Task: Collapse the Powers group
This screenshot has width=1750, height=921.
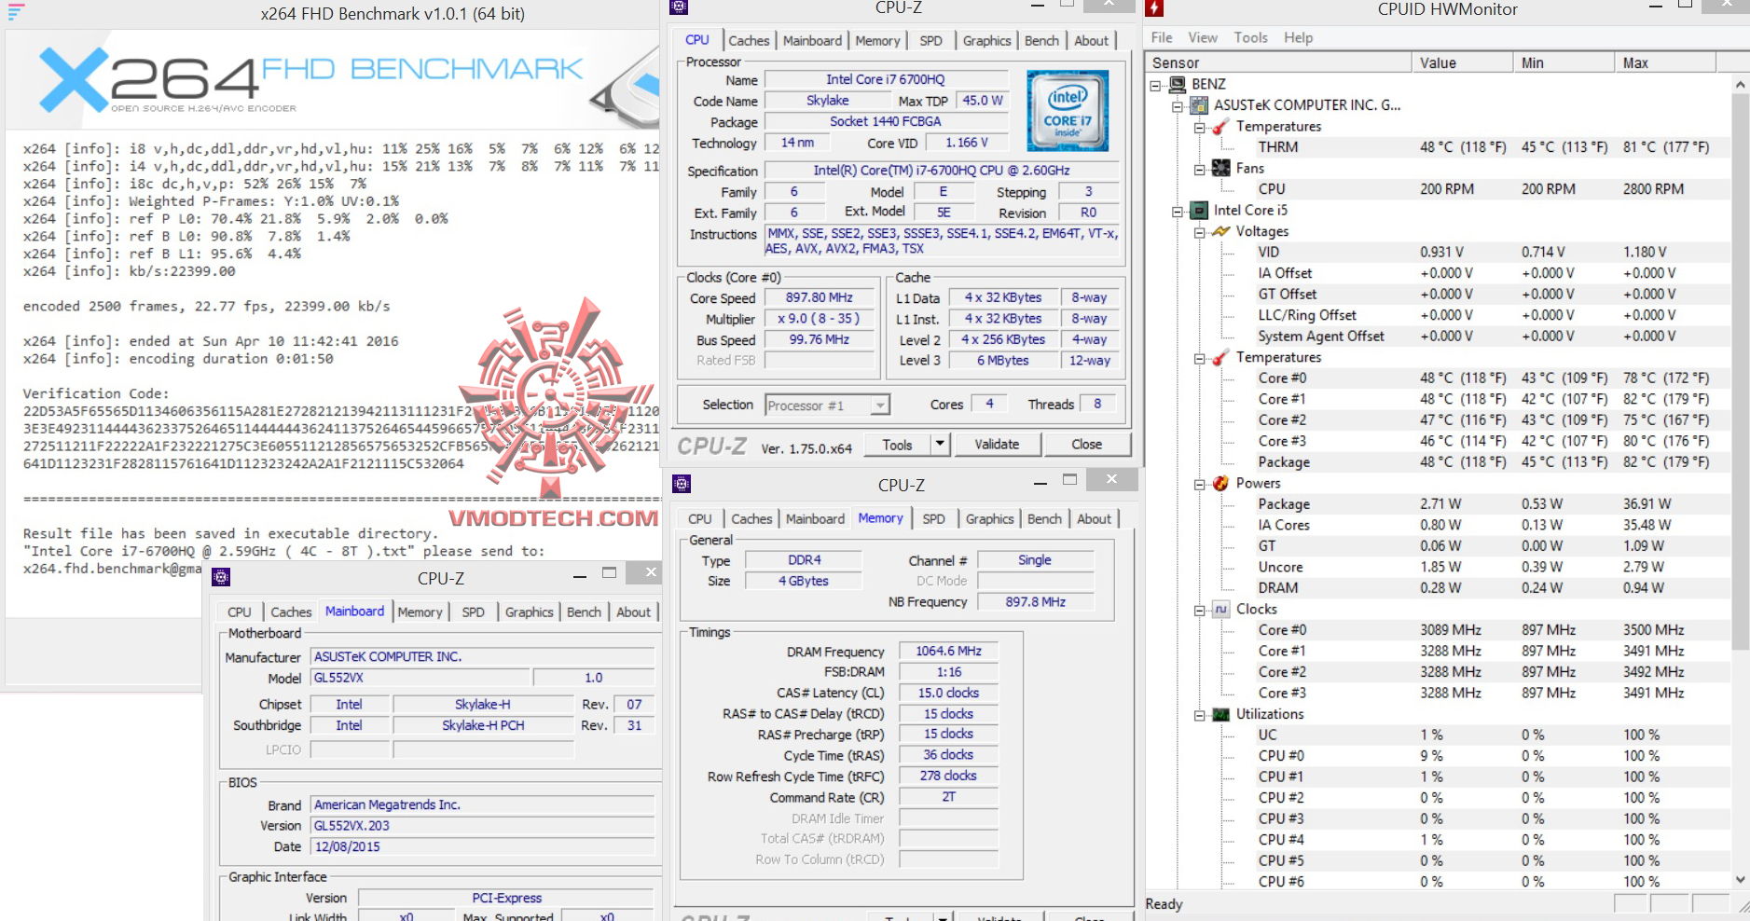Action: [1200, 484]
